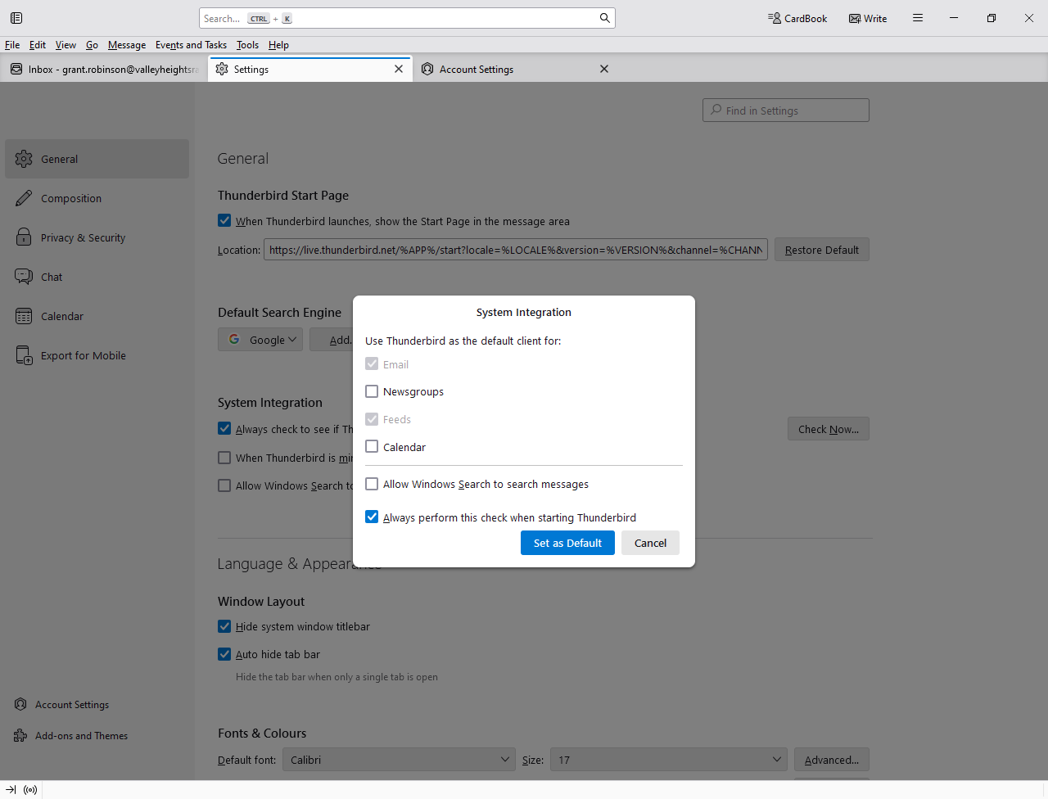Open the font Size 17 dropdown
Image resolution: width=1048 pixels, height=799 pixels.
(669, 760)
